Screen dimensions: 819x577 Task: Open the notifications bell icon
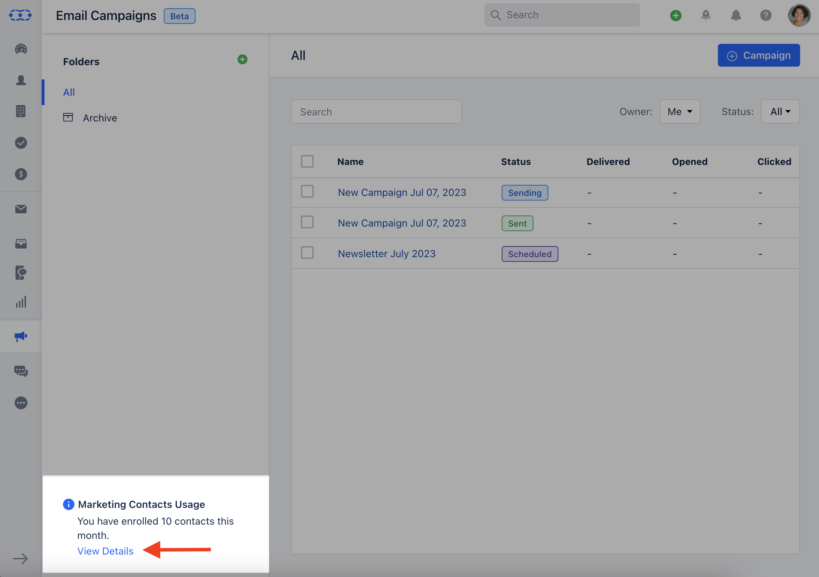click(736, 15)
